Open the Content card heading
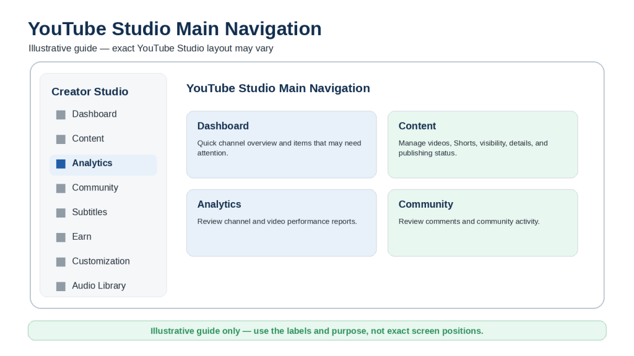The image size is (634, 356). point(417,126)
